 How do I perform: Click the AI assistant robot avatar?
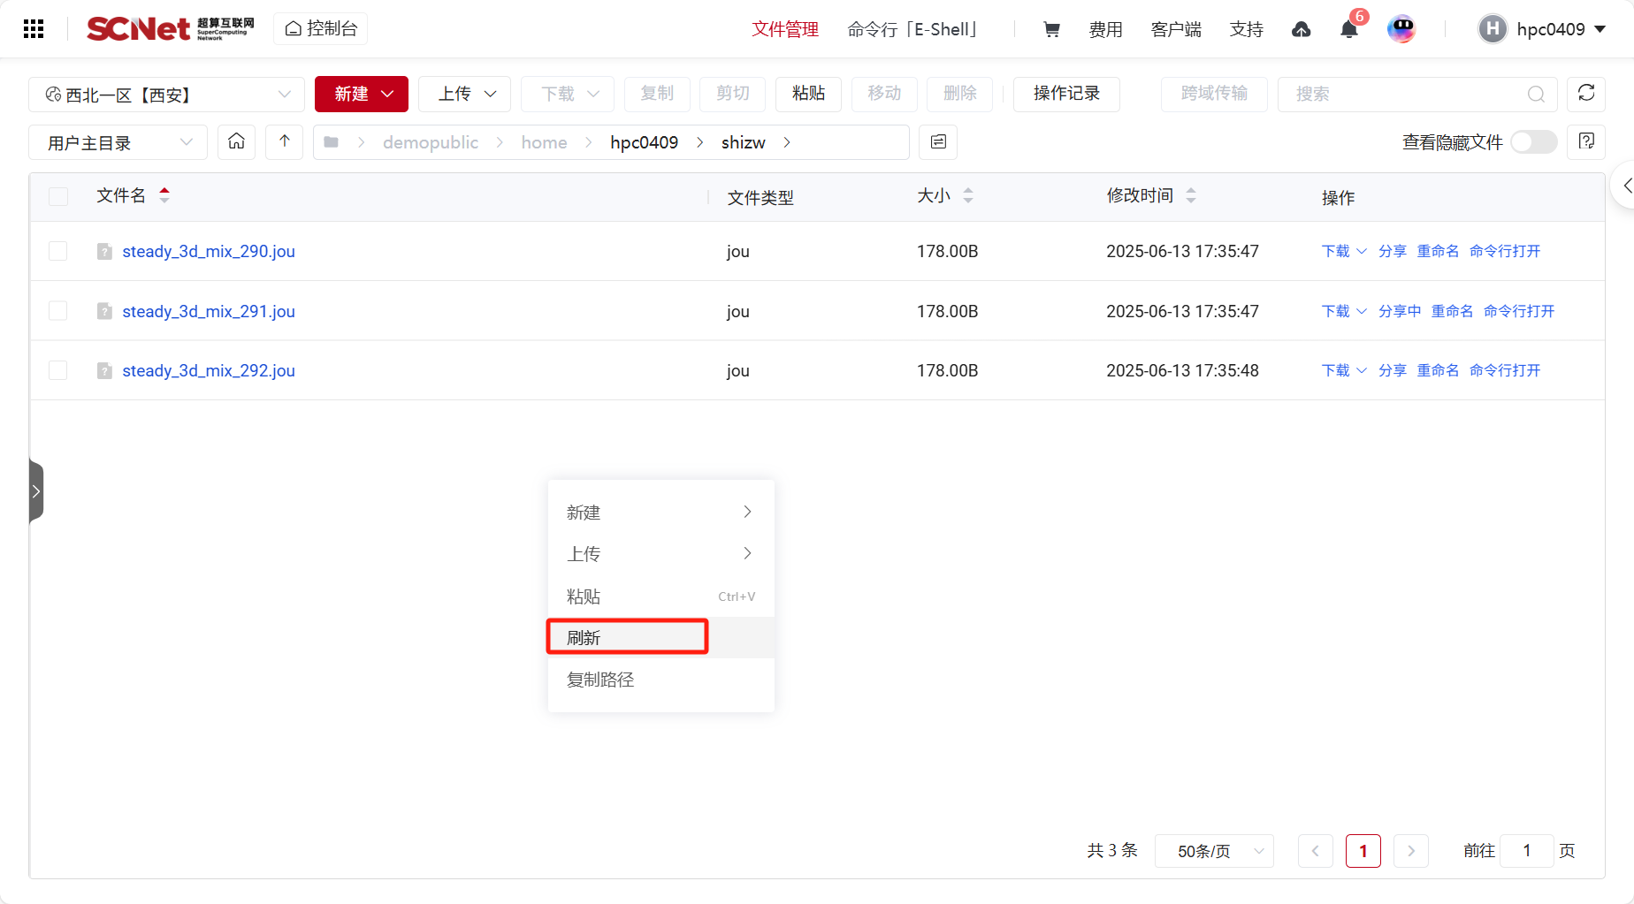click(1401, 29)
